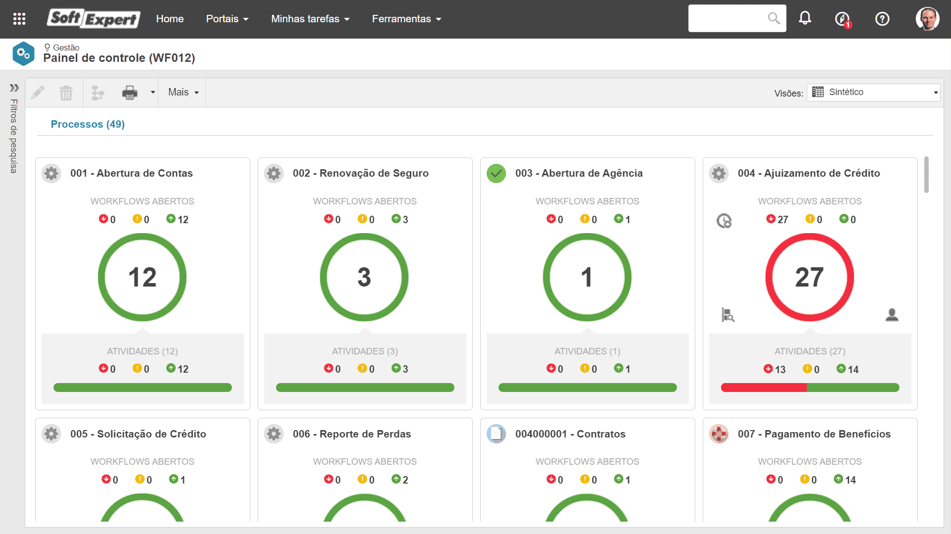Click the flowchart toolbar icon
Screen dimensions: 951x534
[x=98, y=93]
